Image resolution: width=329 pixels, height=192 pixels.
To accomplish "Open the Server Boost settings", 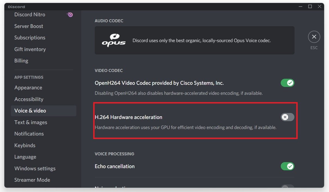I will pos(29,26).
